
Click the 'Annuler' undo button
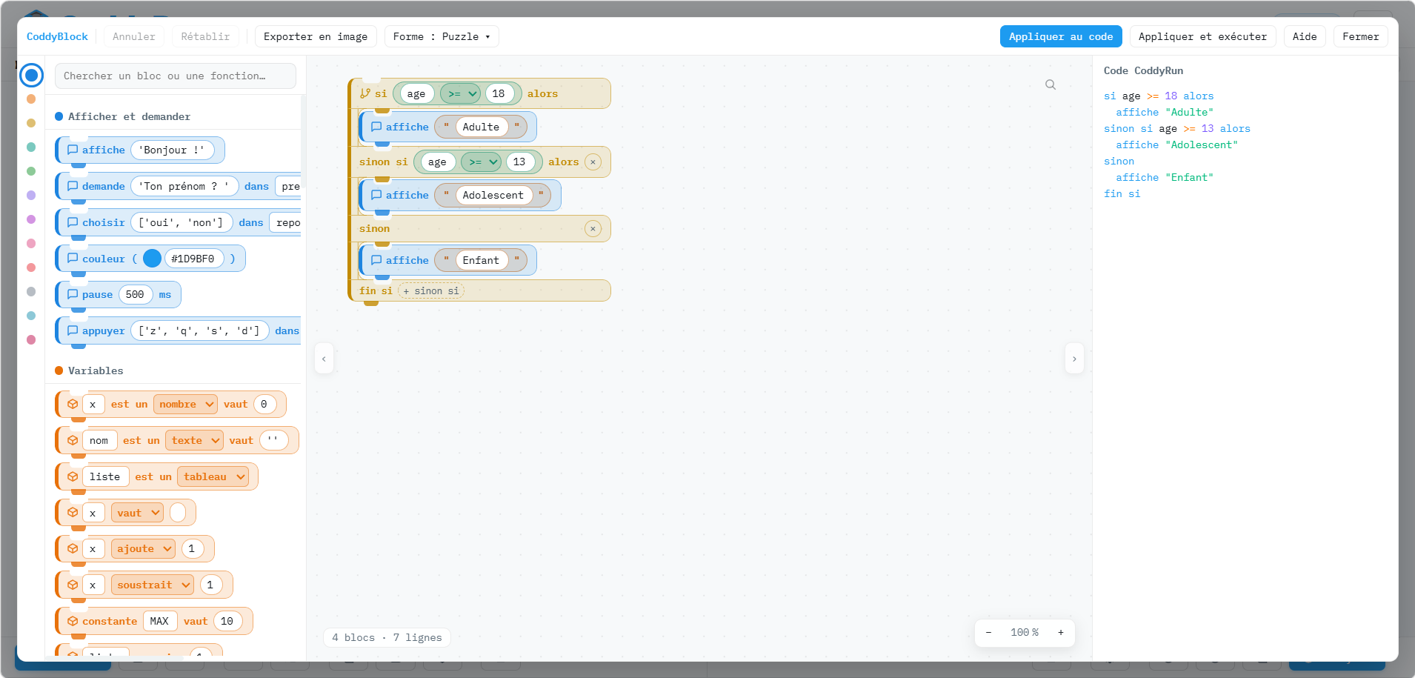tap(134, 36)
